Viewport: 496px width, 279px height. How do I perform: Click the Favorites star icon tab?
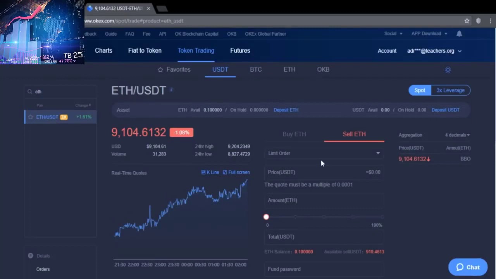160,70
